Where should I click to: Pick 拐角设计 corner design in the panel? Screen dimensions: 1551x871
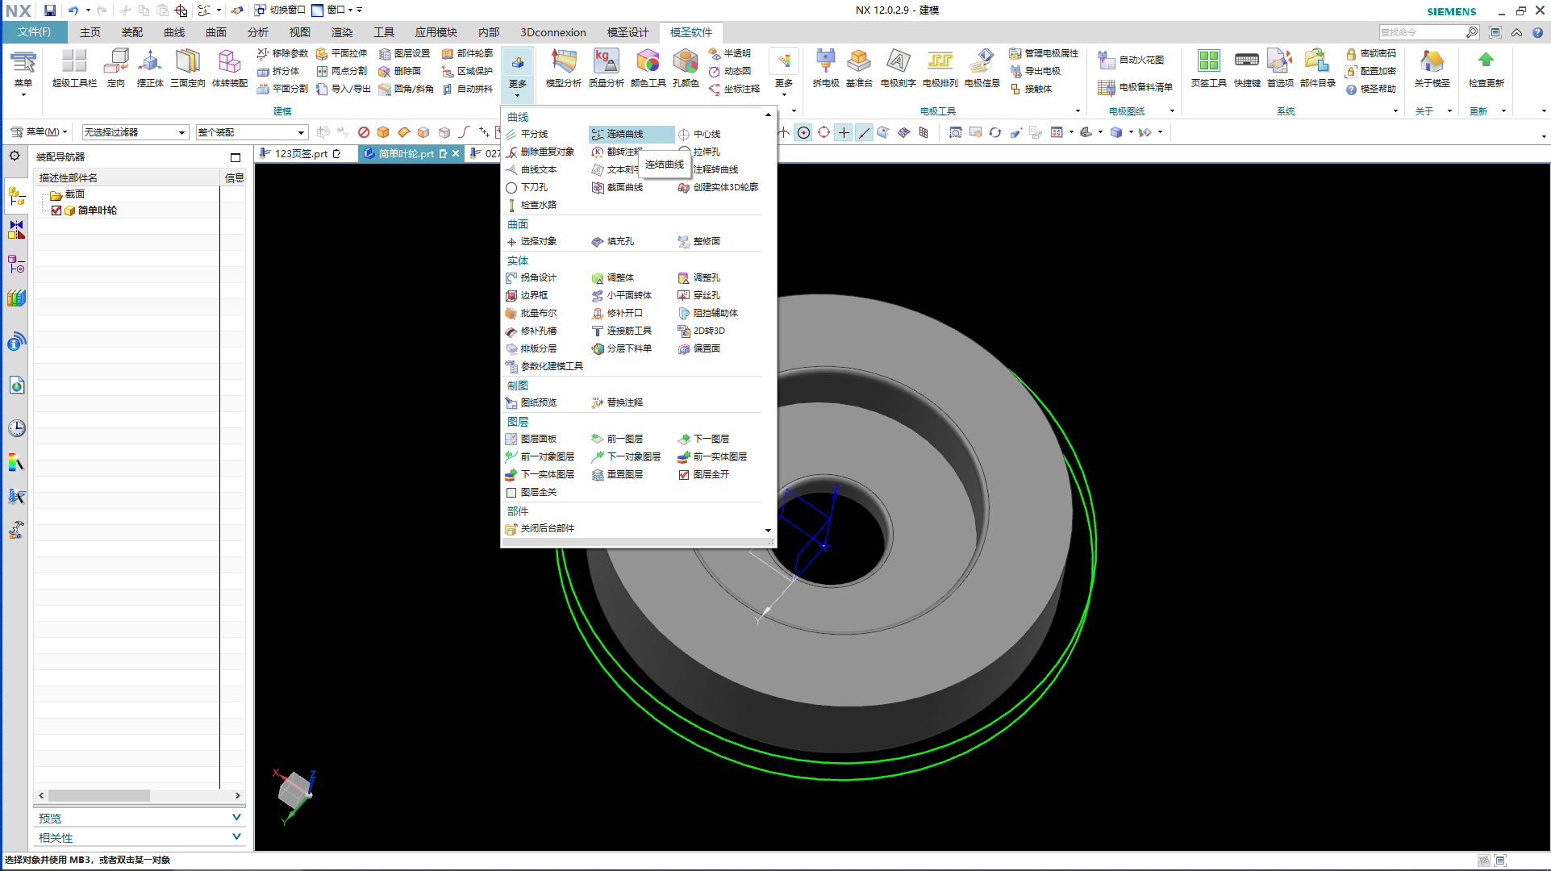tap(532, 277)
